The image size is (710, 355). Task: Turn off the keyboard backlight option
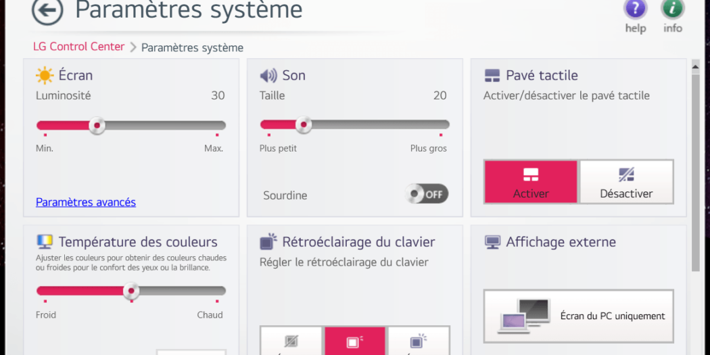pos(291,341)
